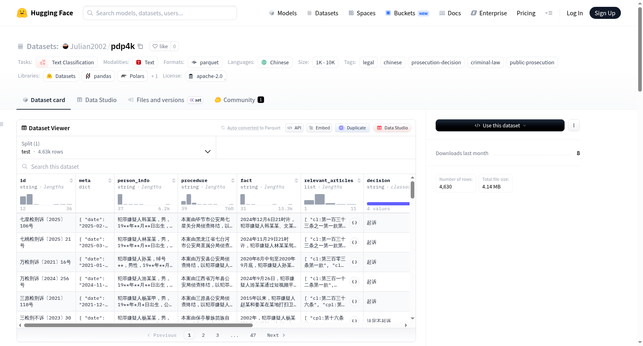
Task: Expand the braces icon in the 三原检刑诉 row
Action: (x=354, y=301)
